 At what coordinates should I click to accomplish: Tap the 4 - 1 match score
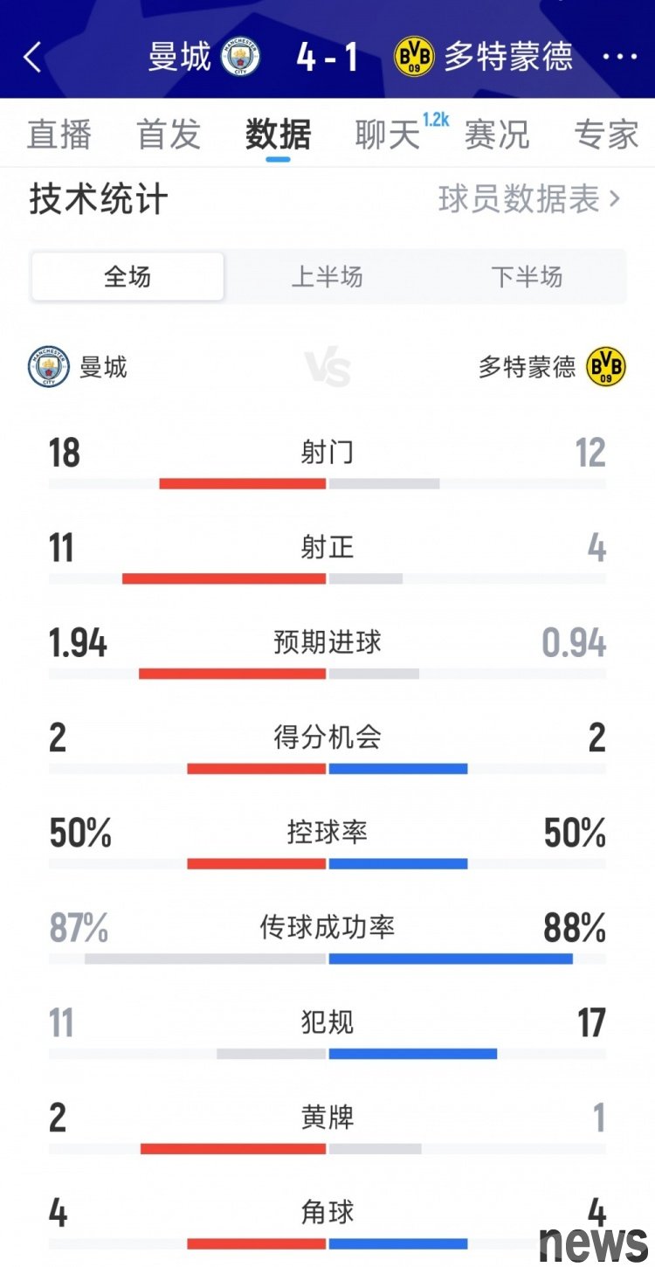(327, 58)
